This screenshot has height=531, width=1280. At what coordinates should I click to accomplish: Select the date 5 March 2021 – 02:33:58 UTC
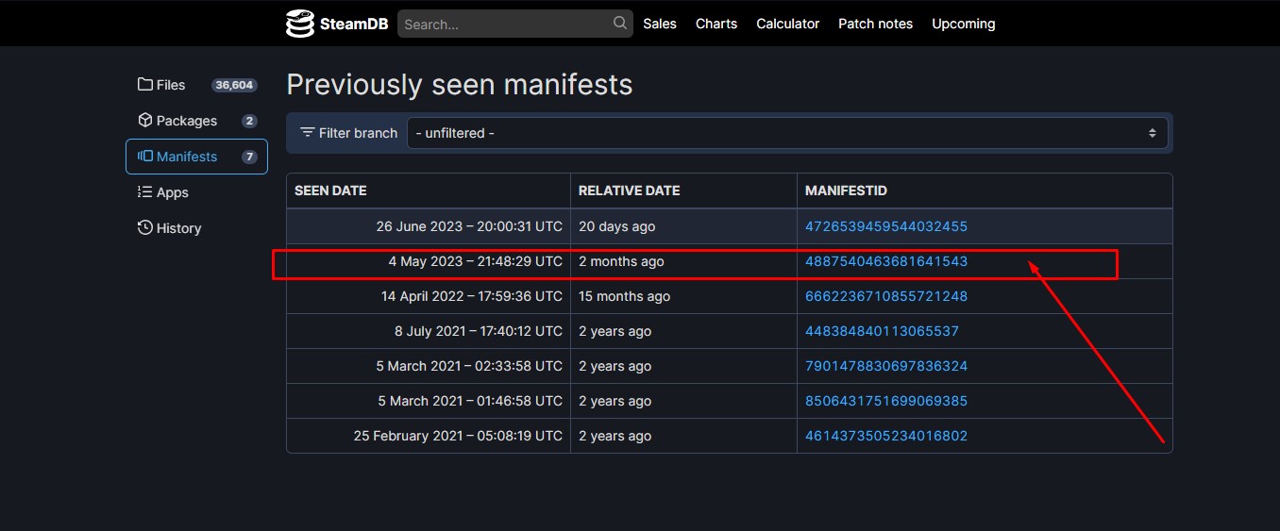[x=469, y=366]
